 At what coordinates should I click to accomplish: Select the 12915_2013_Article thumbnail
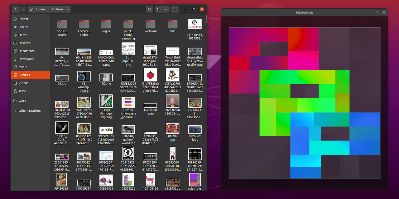pyautogui.click(x=62, y=127)
